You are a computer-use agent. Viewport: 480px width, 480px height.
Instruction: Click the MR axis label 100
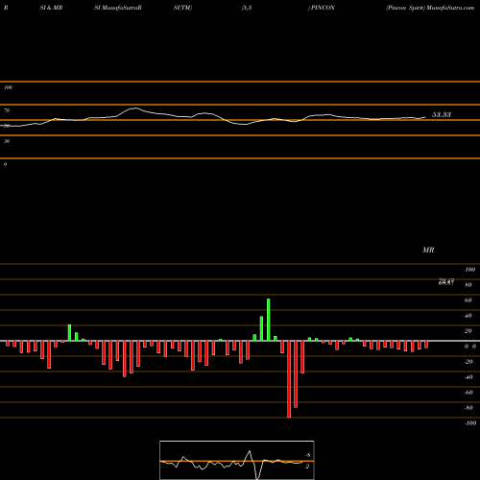pyautogui.click(x=469, y=270)
